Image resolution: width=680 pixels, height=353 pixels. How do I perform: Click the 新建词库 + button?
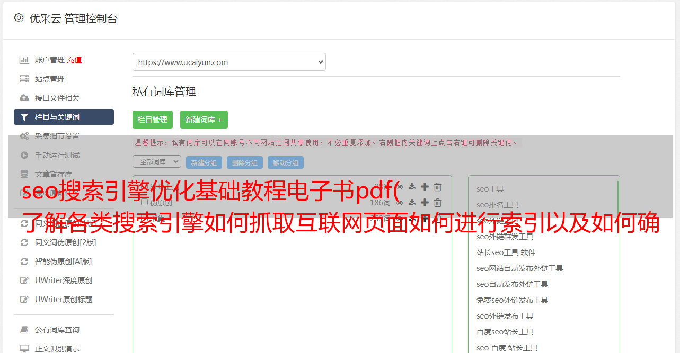(x=204, y=120)
